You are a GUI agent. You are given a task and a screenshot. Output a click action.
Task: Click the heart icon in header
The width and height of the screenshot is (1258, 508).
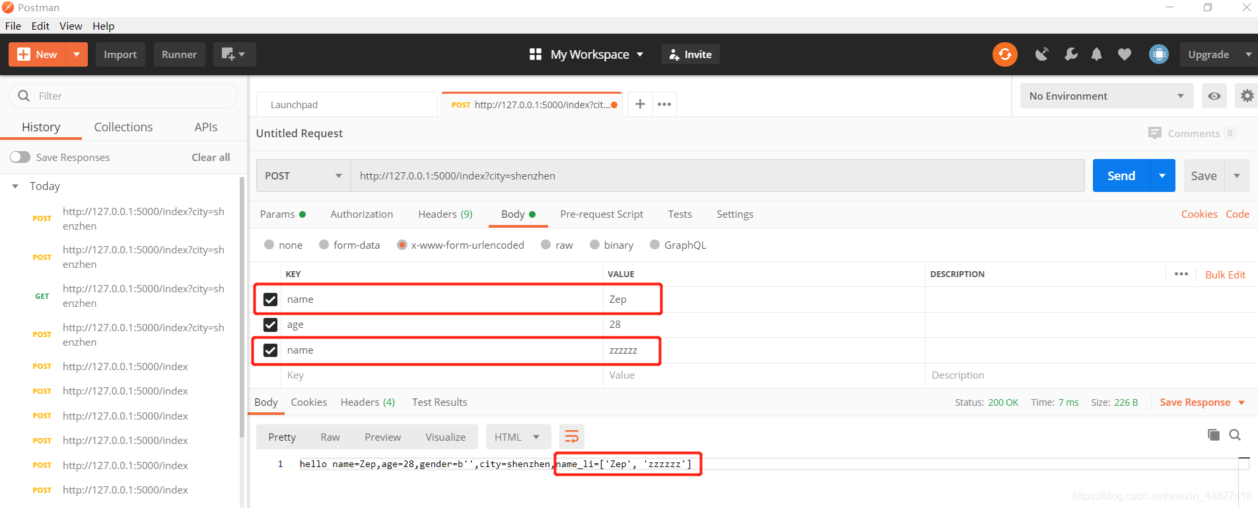coord(1124,54)
